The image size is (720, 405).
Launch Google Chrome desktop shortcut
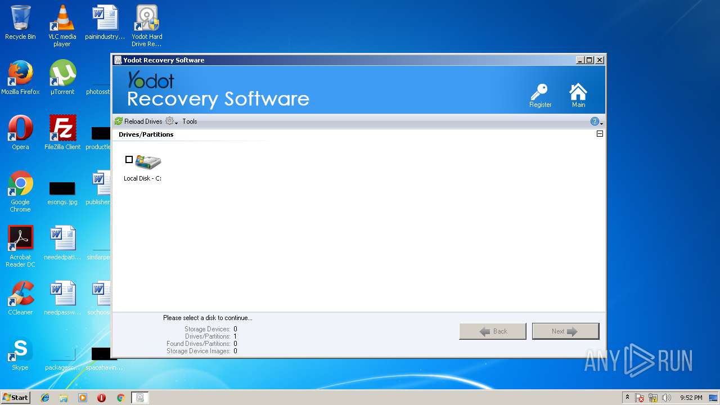(20, 191)
